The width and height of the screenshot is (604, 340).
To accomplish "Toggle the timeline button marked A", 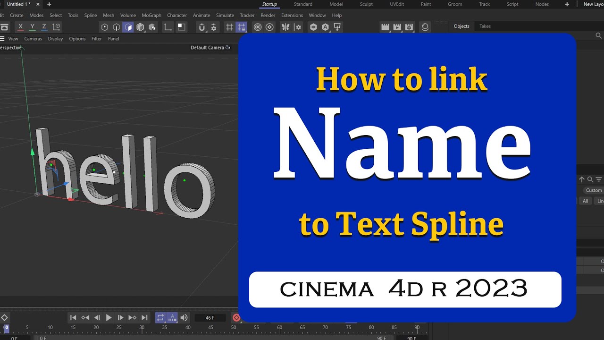I will (x=172, y=318).
